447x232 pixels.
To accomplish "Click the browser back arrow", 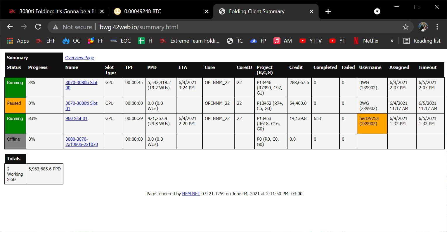I will coord(10,27).
